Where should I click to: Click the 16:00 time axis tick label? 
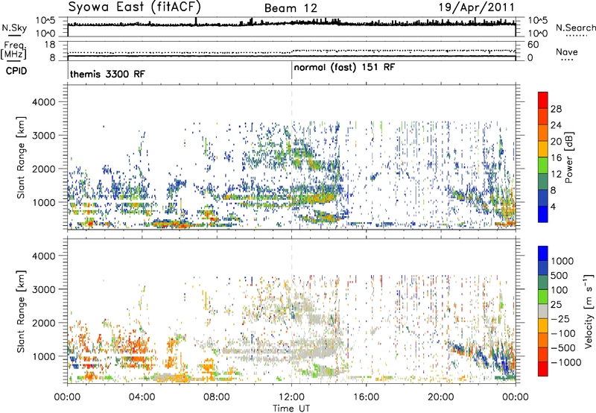click(367, 397)
